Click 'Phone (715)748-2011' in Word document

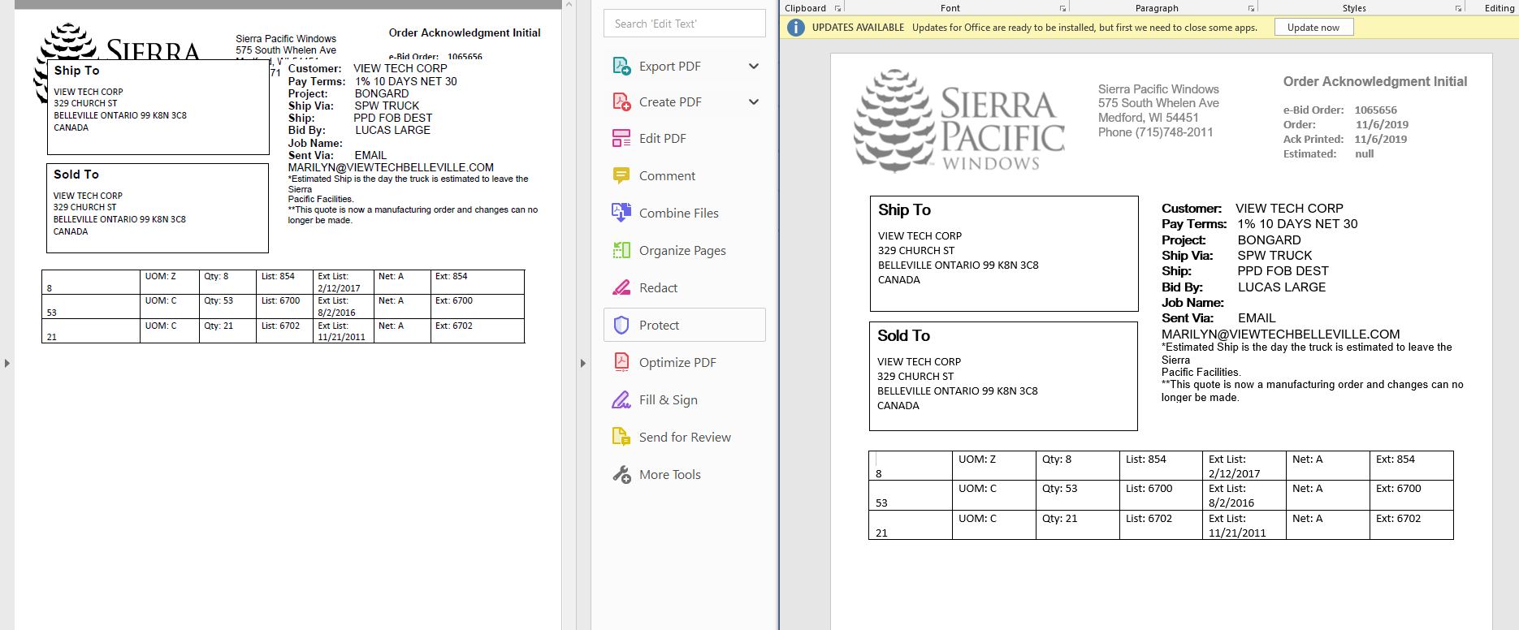click(x=1156, y=132)
